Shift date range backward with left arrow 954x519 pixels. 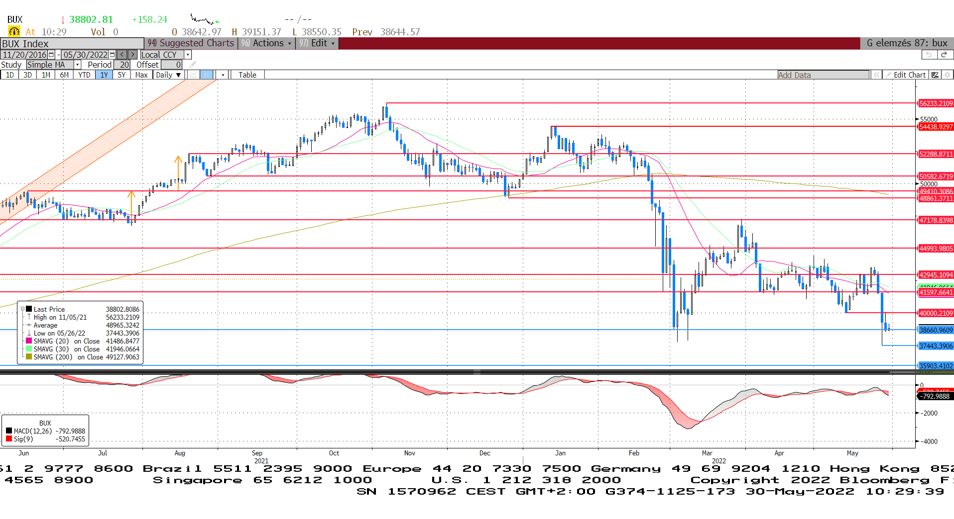pos(122,55)
